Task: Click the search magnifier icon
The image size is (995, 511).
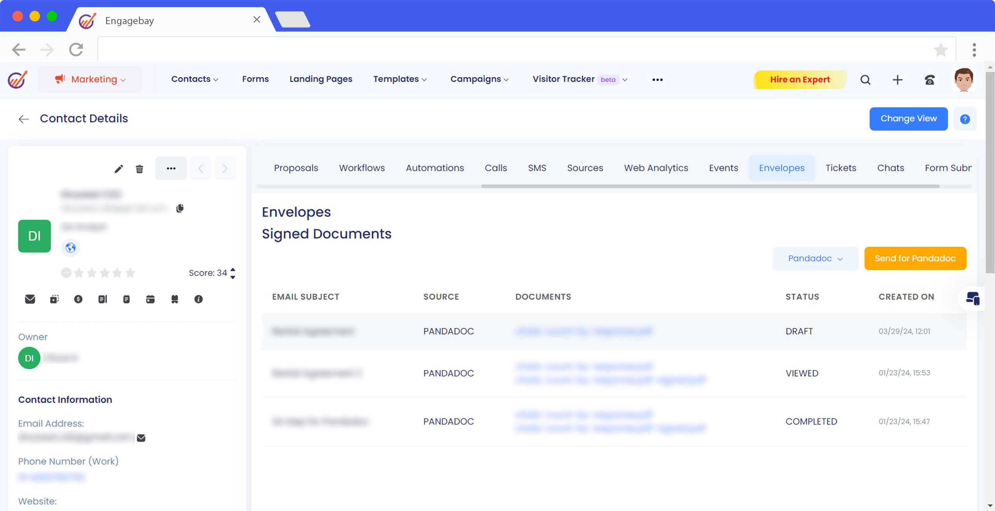Action: [x=865, y=80]
